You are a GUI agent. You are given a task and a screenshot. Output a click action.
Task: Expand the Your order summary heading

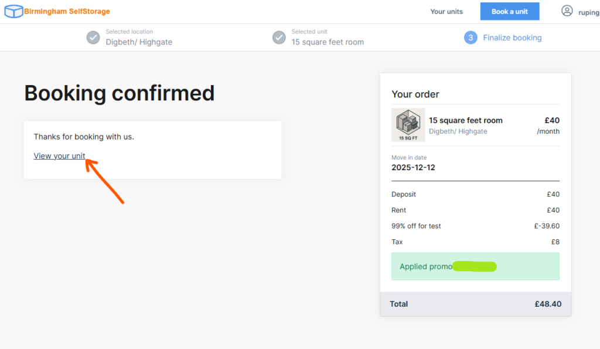coord(416,94)
